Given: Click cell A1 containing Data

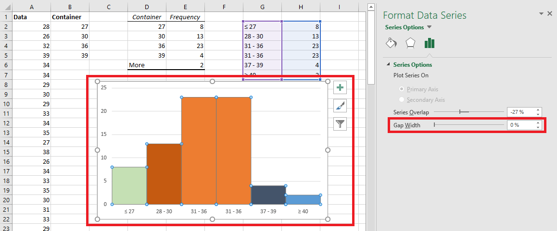Looking at the screenshot, I should [31, 17].
